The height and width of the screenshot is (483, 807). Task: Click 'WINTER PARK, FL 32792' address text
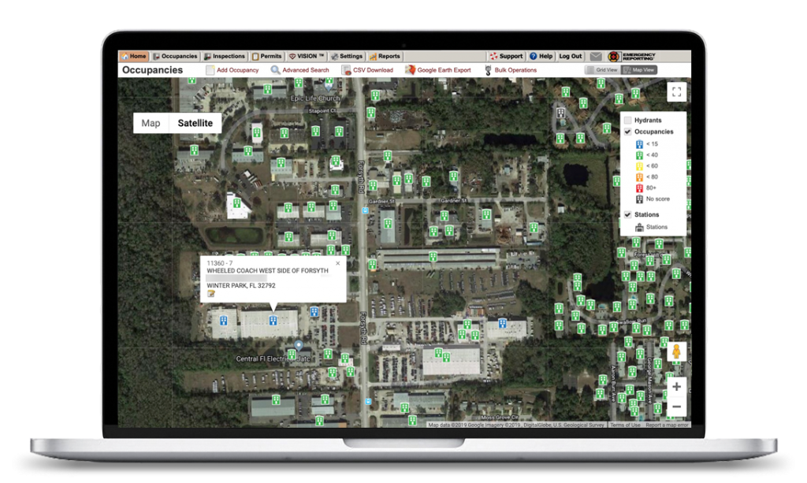pos(241,285)
